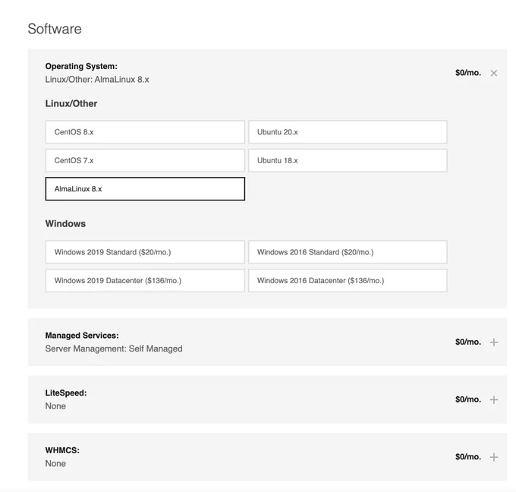Screen dimensions: 516x492
Task: Click the Operating System $0/mo. price
Action: coord(468,73)
